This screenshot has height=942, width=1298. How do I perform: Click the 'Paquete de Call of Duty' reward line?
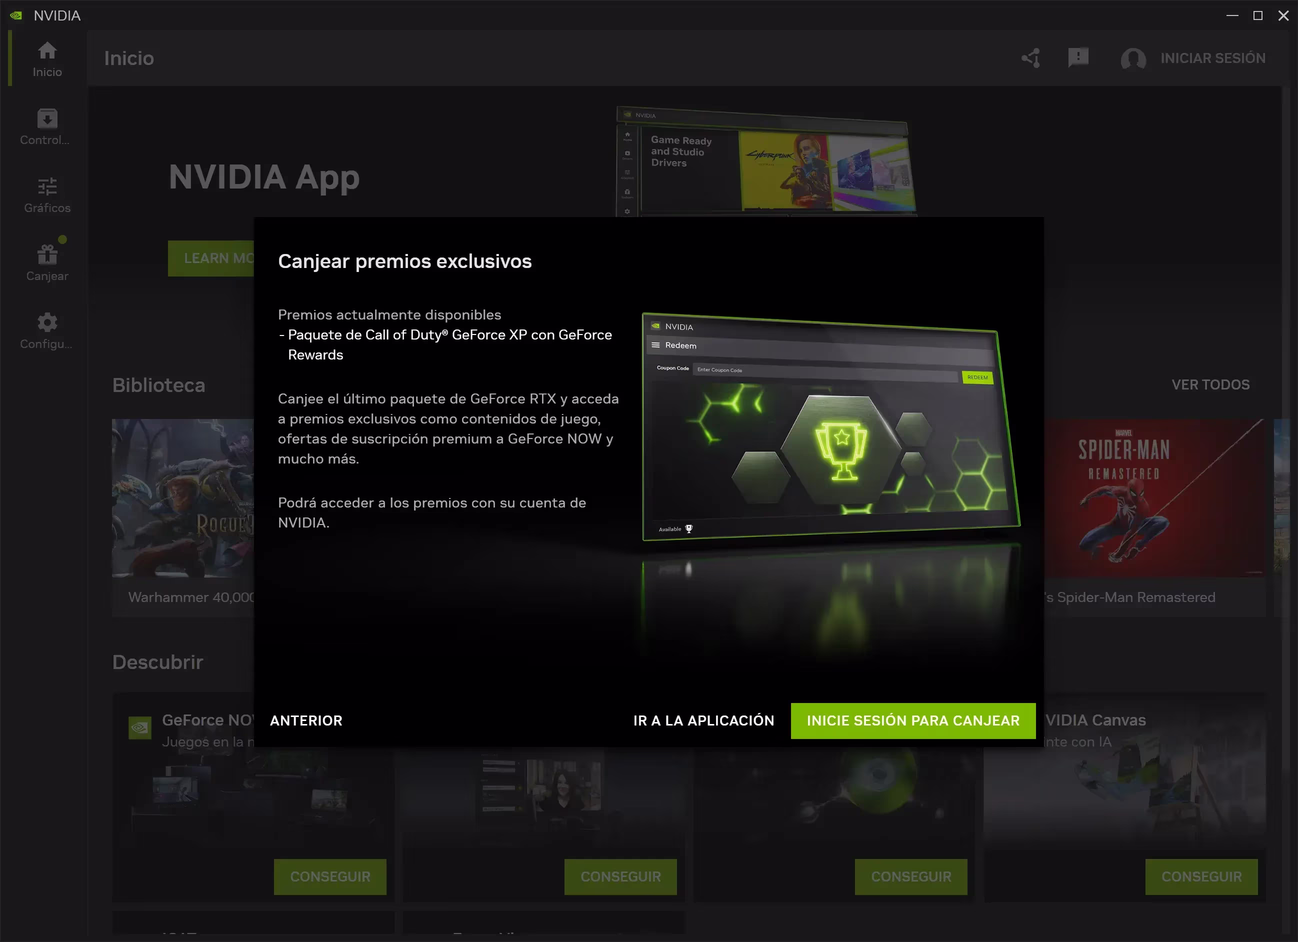pyautogui.click(x=445, y=344)
